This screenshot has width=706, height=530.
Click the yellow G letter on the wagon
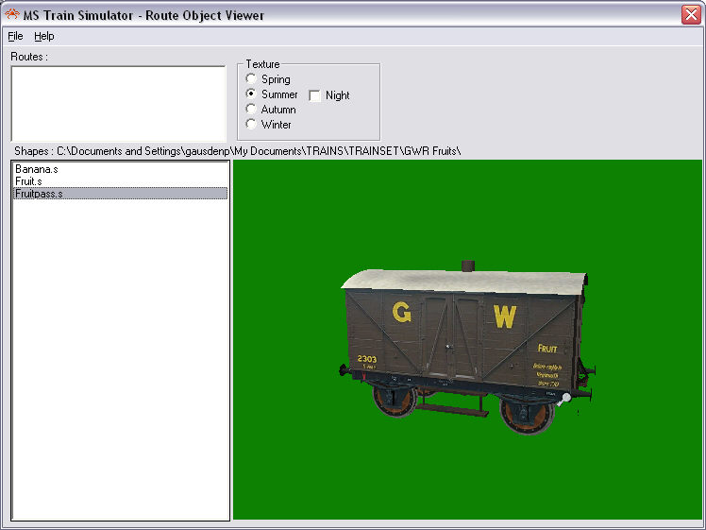coord(402,314)
